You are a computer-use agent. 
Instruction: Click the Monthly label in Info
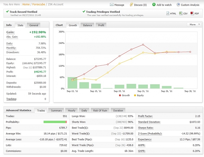coord(11,48)
